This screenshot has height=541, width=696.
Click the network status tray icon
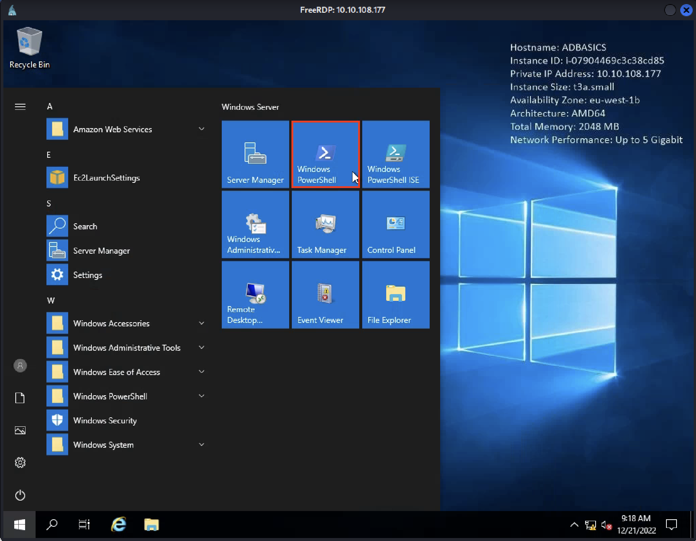(x=591, y=525)
